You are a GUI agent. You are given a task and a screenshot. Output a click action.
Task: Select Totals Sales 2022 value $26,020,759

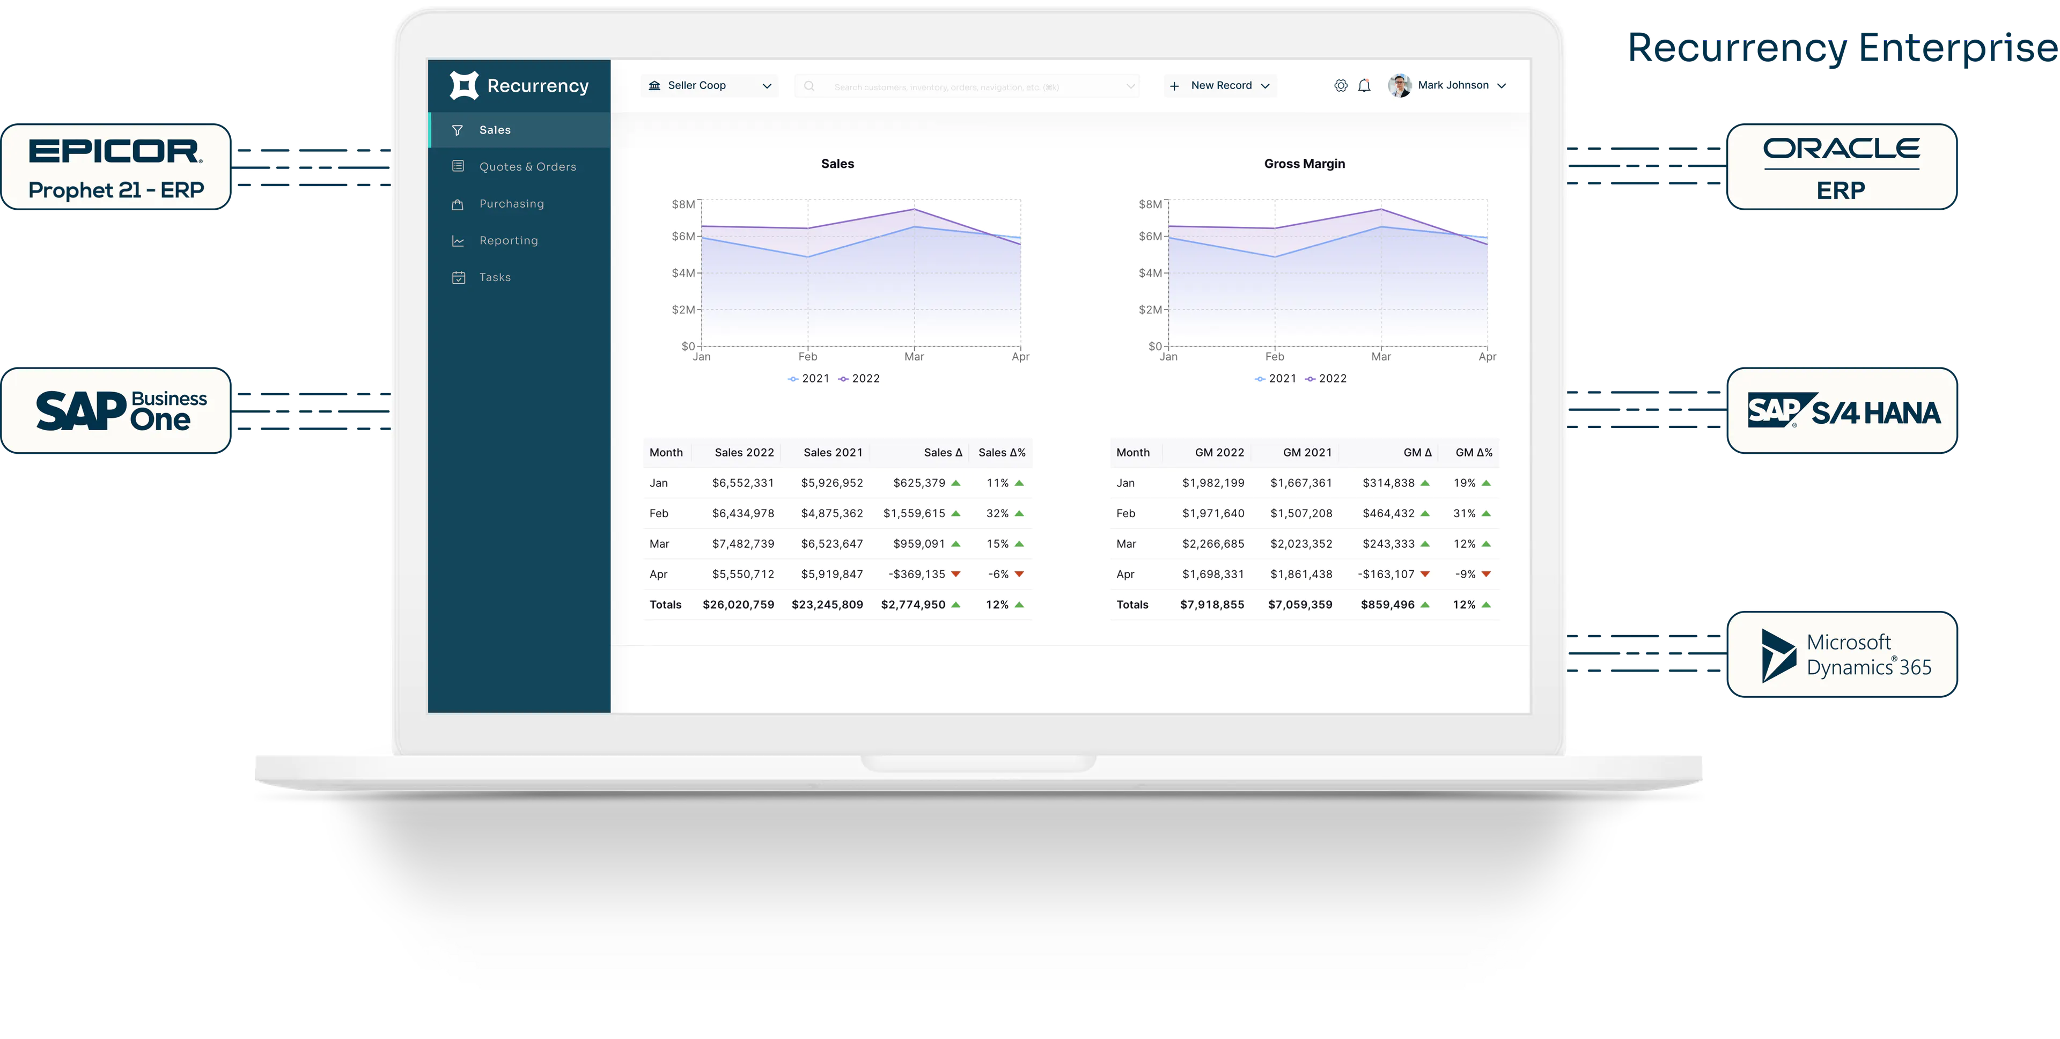click(x=738, y=605)
